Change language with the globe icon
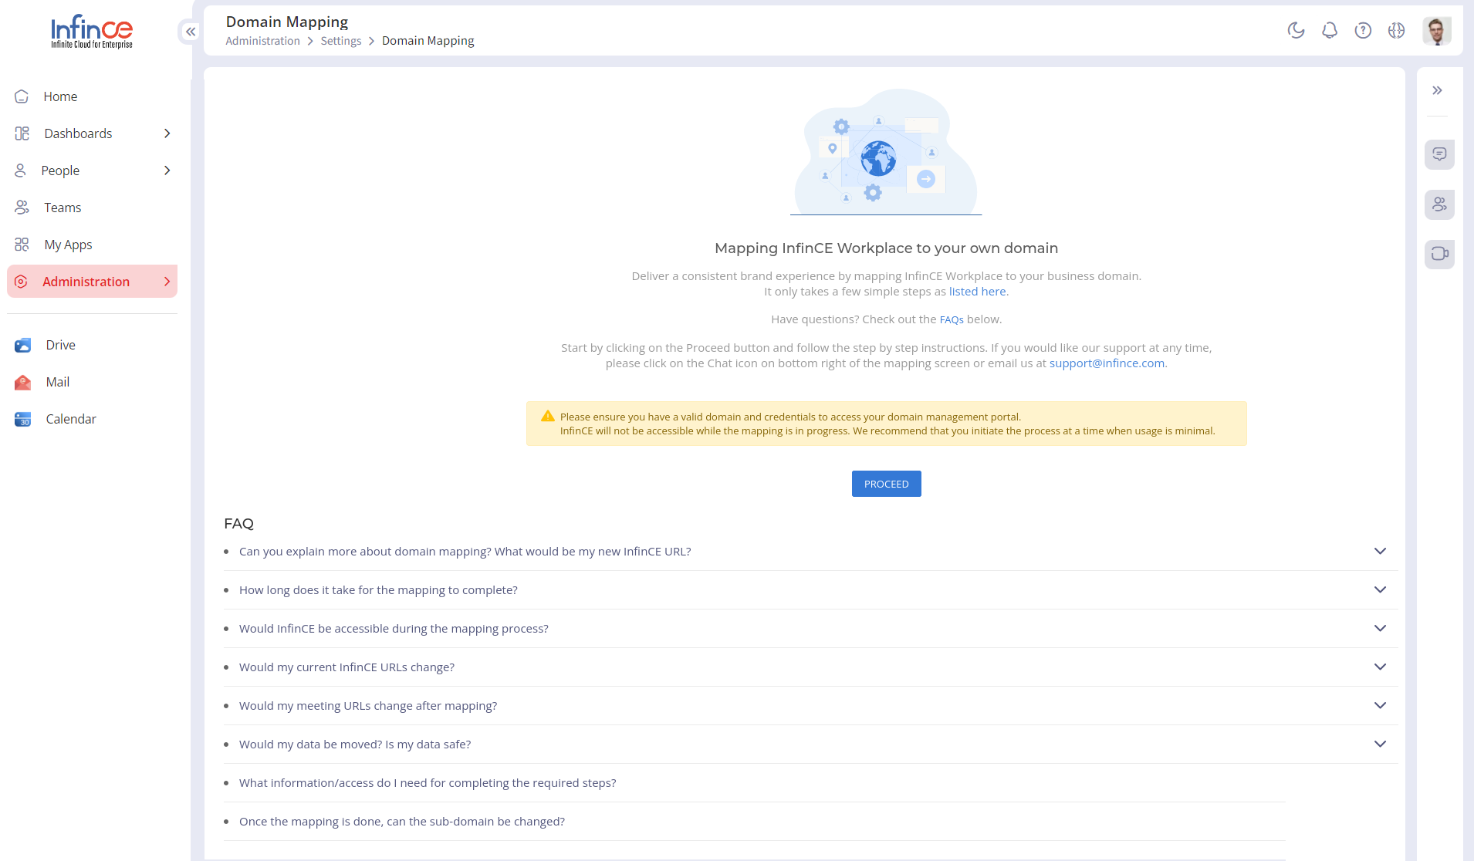Viewport: 1474px width, 861px height. coord(1397,31)
